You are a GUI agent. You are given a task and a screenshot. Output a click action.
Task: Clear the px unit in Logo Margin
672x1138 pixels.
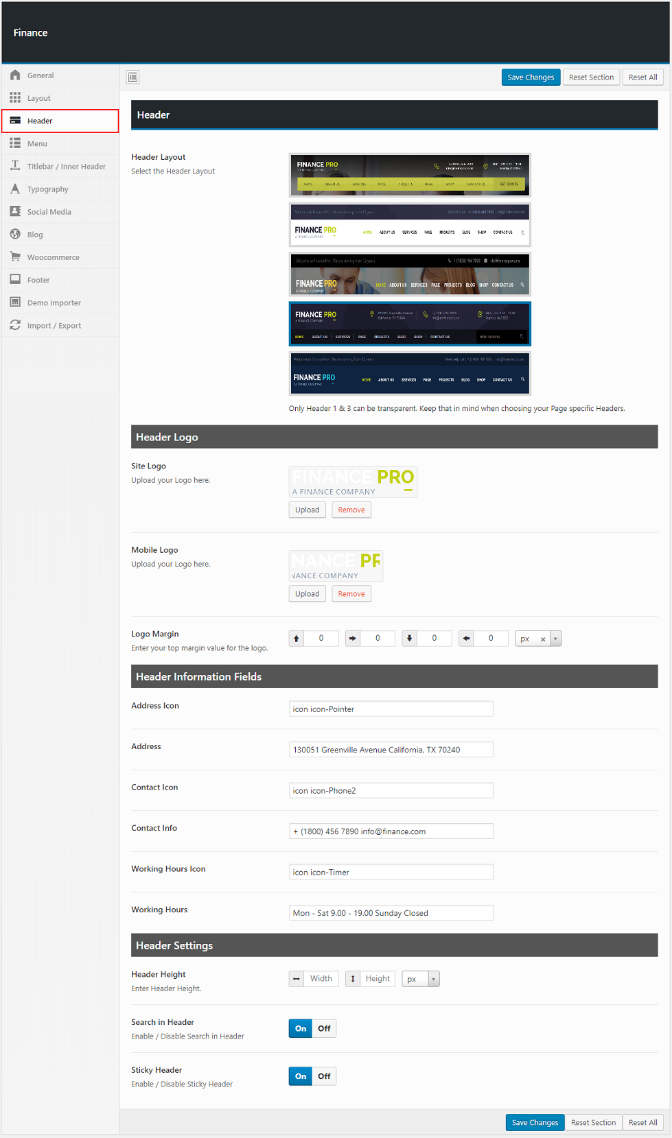click(543, 639)
